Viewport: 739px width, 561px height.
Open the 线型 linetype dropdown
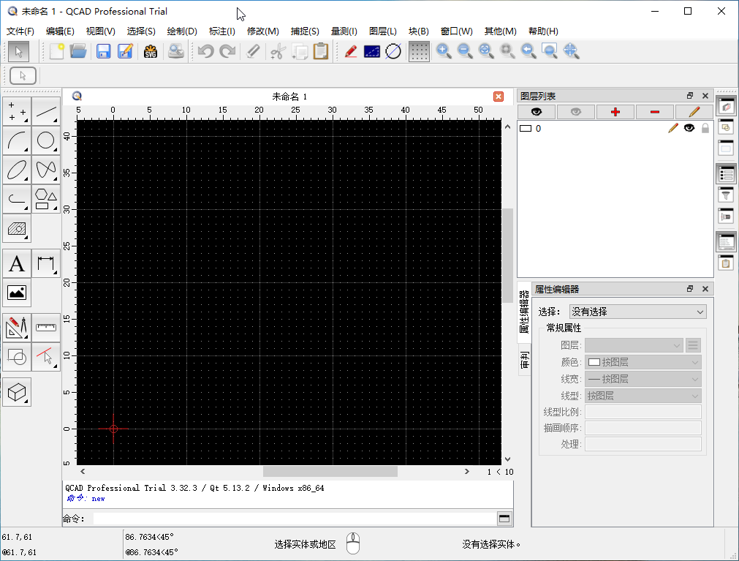(643, 396)
